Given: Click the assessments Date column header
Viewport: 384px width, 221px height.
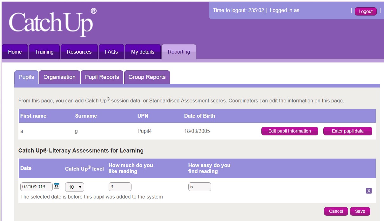Looking at the screenshot, I should point(26,168).
